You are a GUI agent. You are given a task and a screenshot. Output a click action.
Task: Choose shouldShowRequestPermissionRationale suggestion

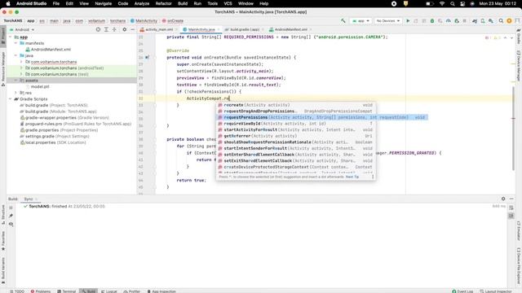coord(295,142)
